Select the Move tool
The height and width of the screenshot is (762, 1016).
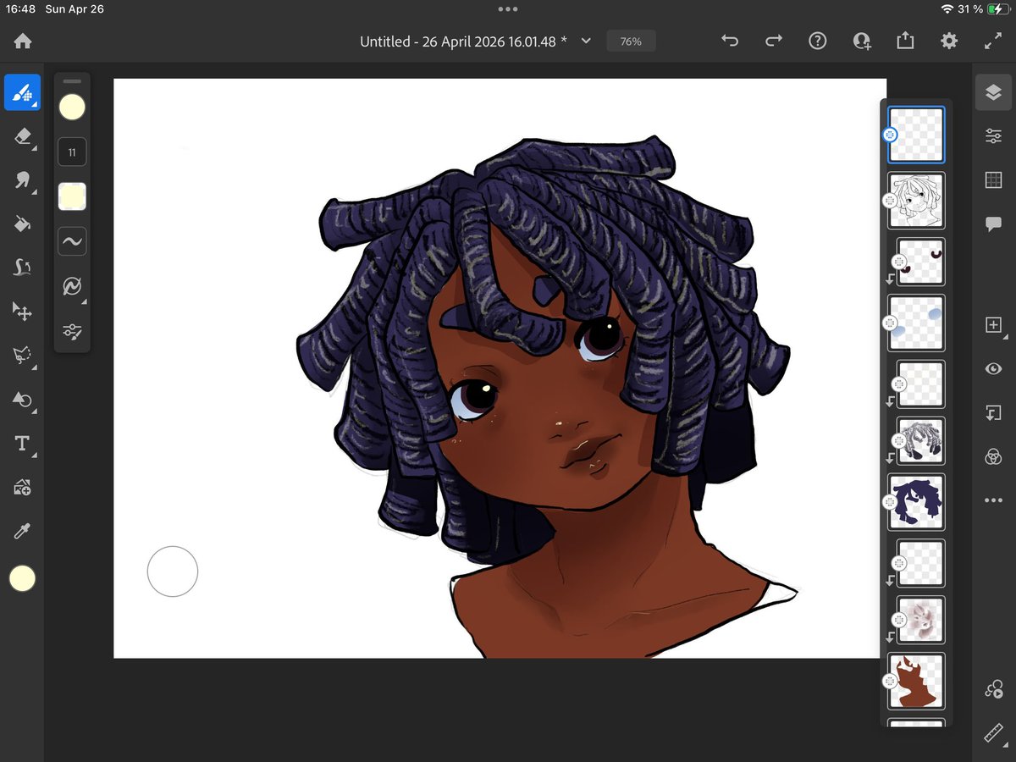[x=22, y=312]
